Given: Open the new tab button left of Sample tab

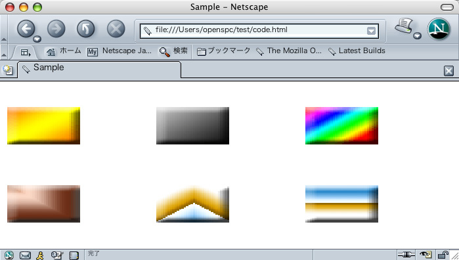Looking at the screenshot, I should (x=7, y=70).
